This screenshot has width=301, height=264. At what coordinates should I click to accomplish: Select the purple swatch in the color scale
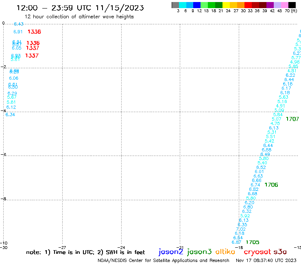270,5
